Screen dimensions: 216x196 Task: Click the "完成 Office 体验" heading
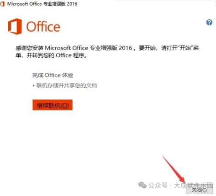point(53,75)
